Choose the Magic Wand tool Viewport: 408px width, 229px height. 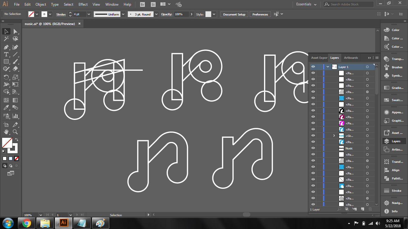[x=6, y=39]
